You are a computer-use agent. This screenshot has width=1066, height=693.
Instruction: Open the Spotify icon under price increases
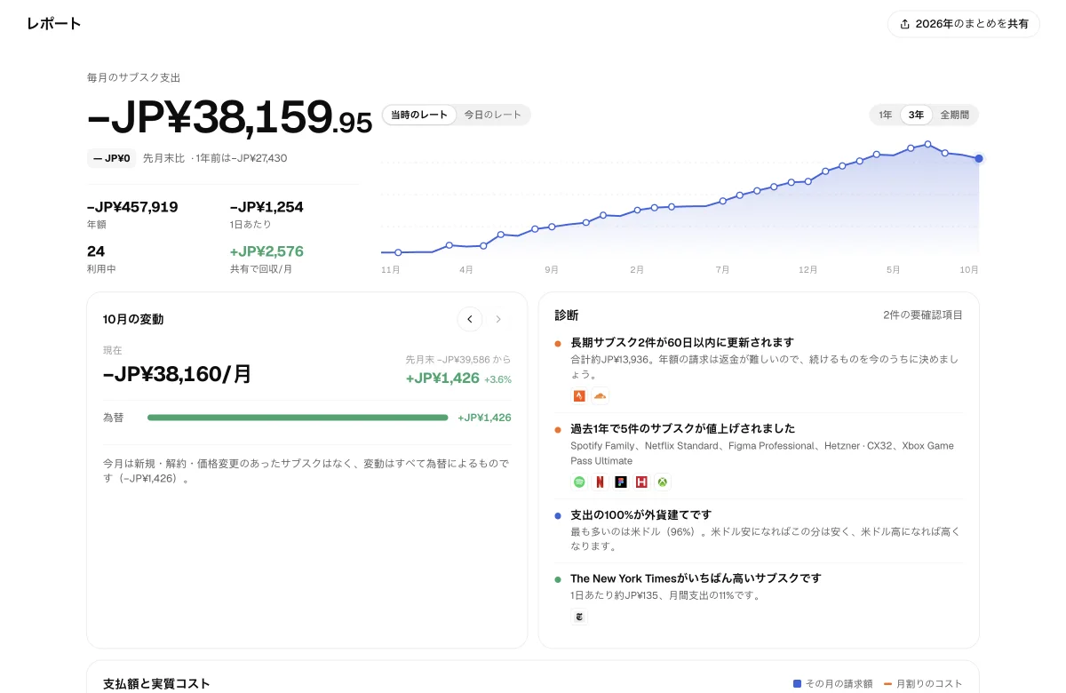[x=579, y=482]
